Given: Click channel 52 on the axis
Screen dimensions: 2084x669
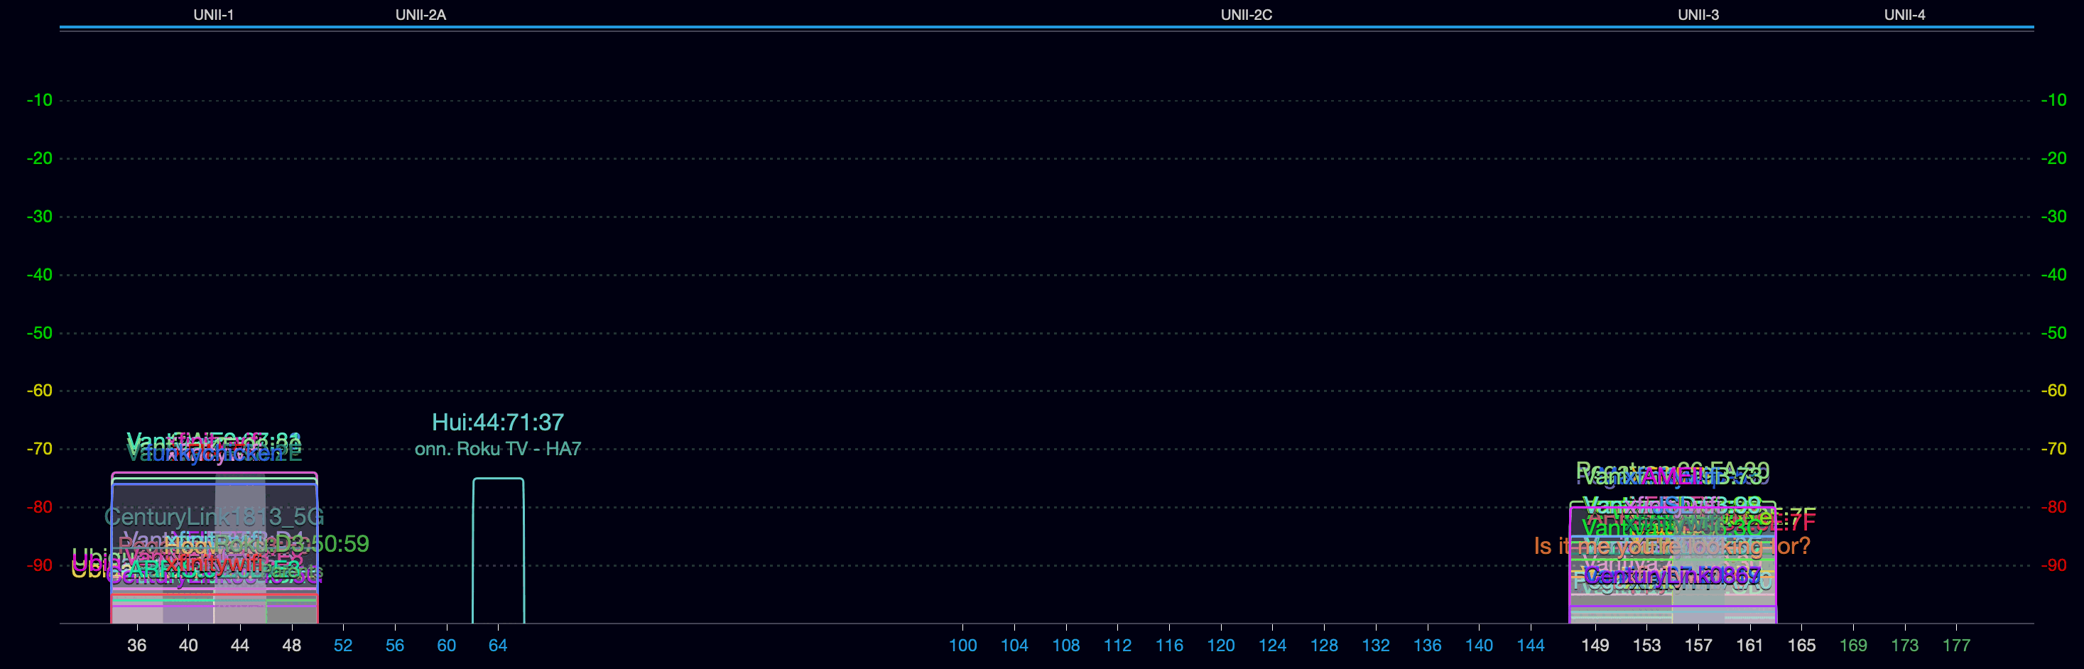Looking at the screenshot, I should pos(343,646).
